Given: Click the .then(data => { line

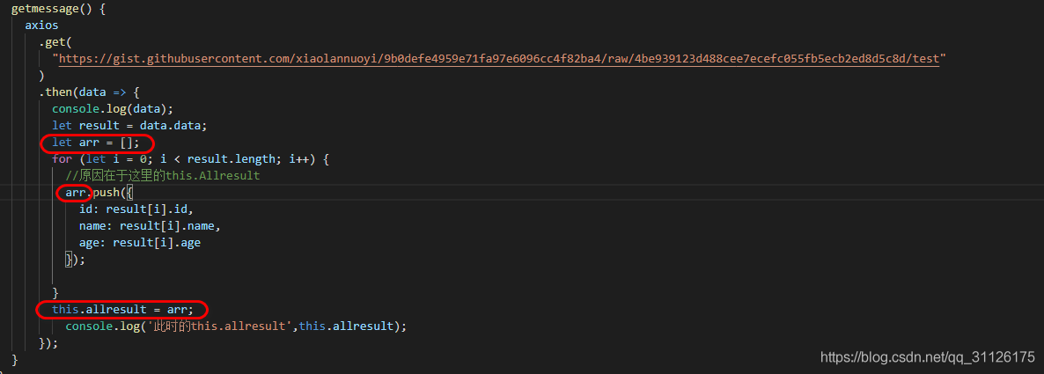Looking at the screenshot, I should coord(89,92).
